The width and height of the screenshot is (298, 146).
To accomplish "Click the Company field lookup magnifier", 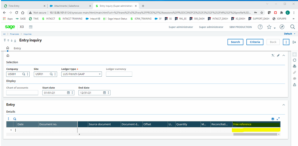I will [24, 74].
